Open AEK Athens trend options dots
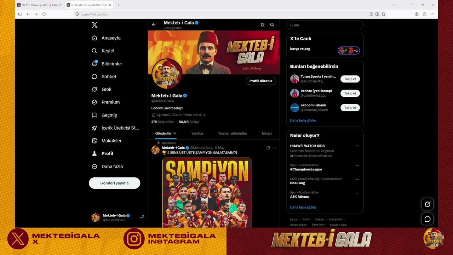Image resolution: width=453 pixels, height=255 pixels. pos(357,193)
